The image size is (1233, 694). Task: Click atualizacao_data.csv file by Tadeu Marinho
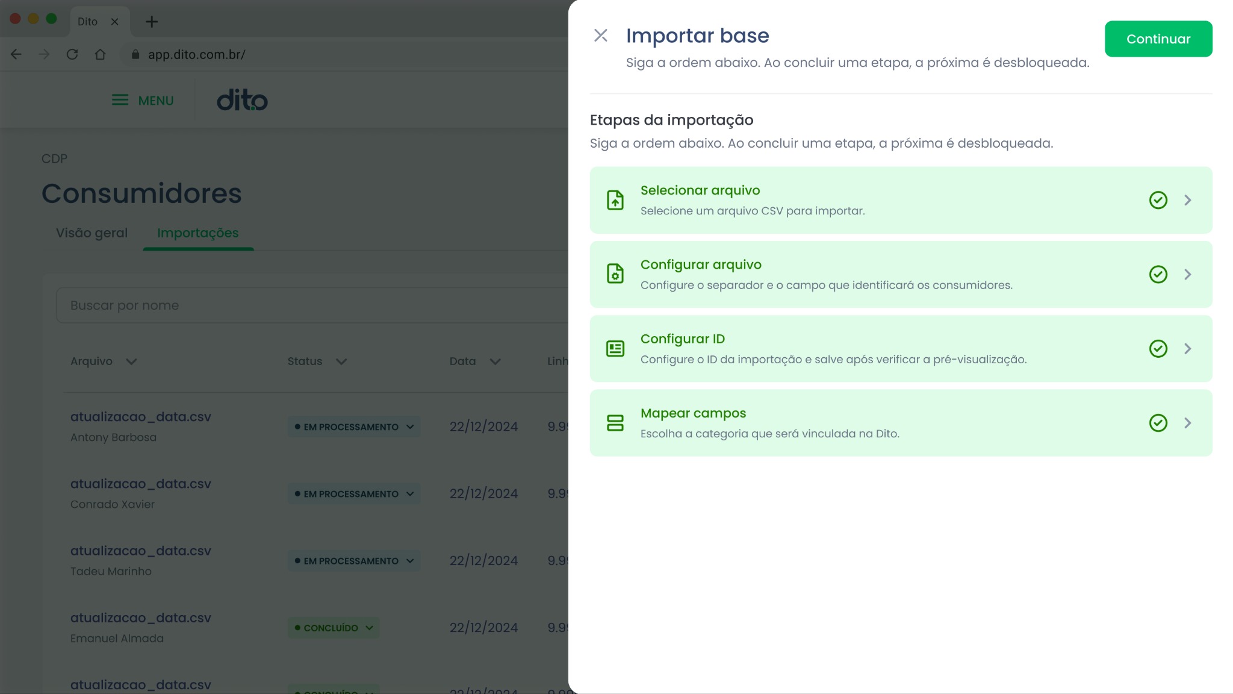coord(141,551)
